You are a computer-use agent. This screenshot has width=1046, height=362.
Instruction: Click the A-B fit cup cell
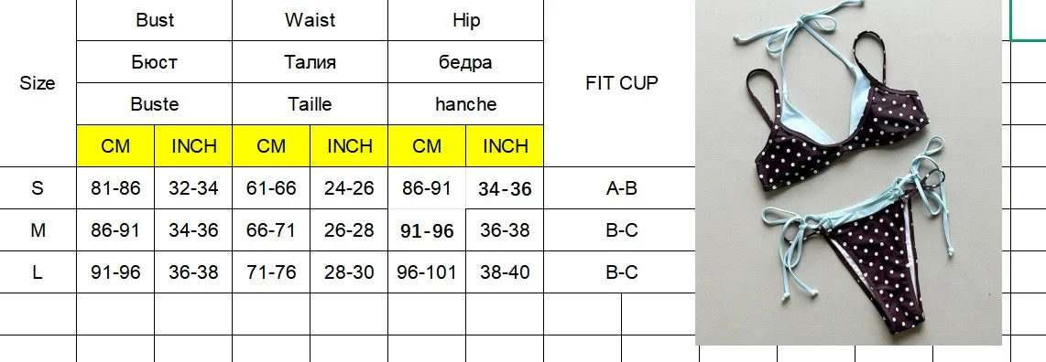click(x=621, y=188)
